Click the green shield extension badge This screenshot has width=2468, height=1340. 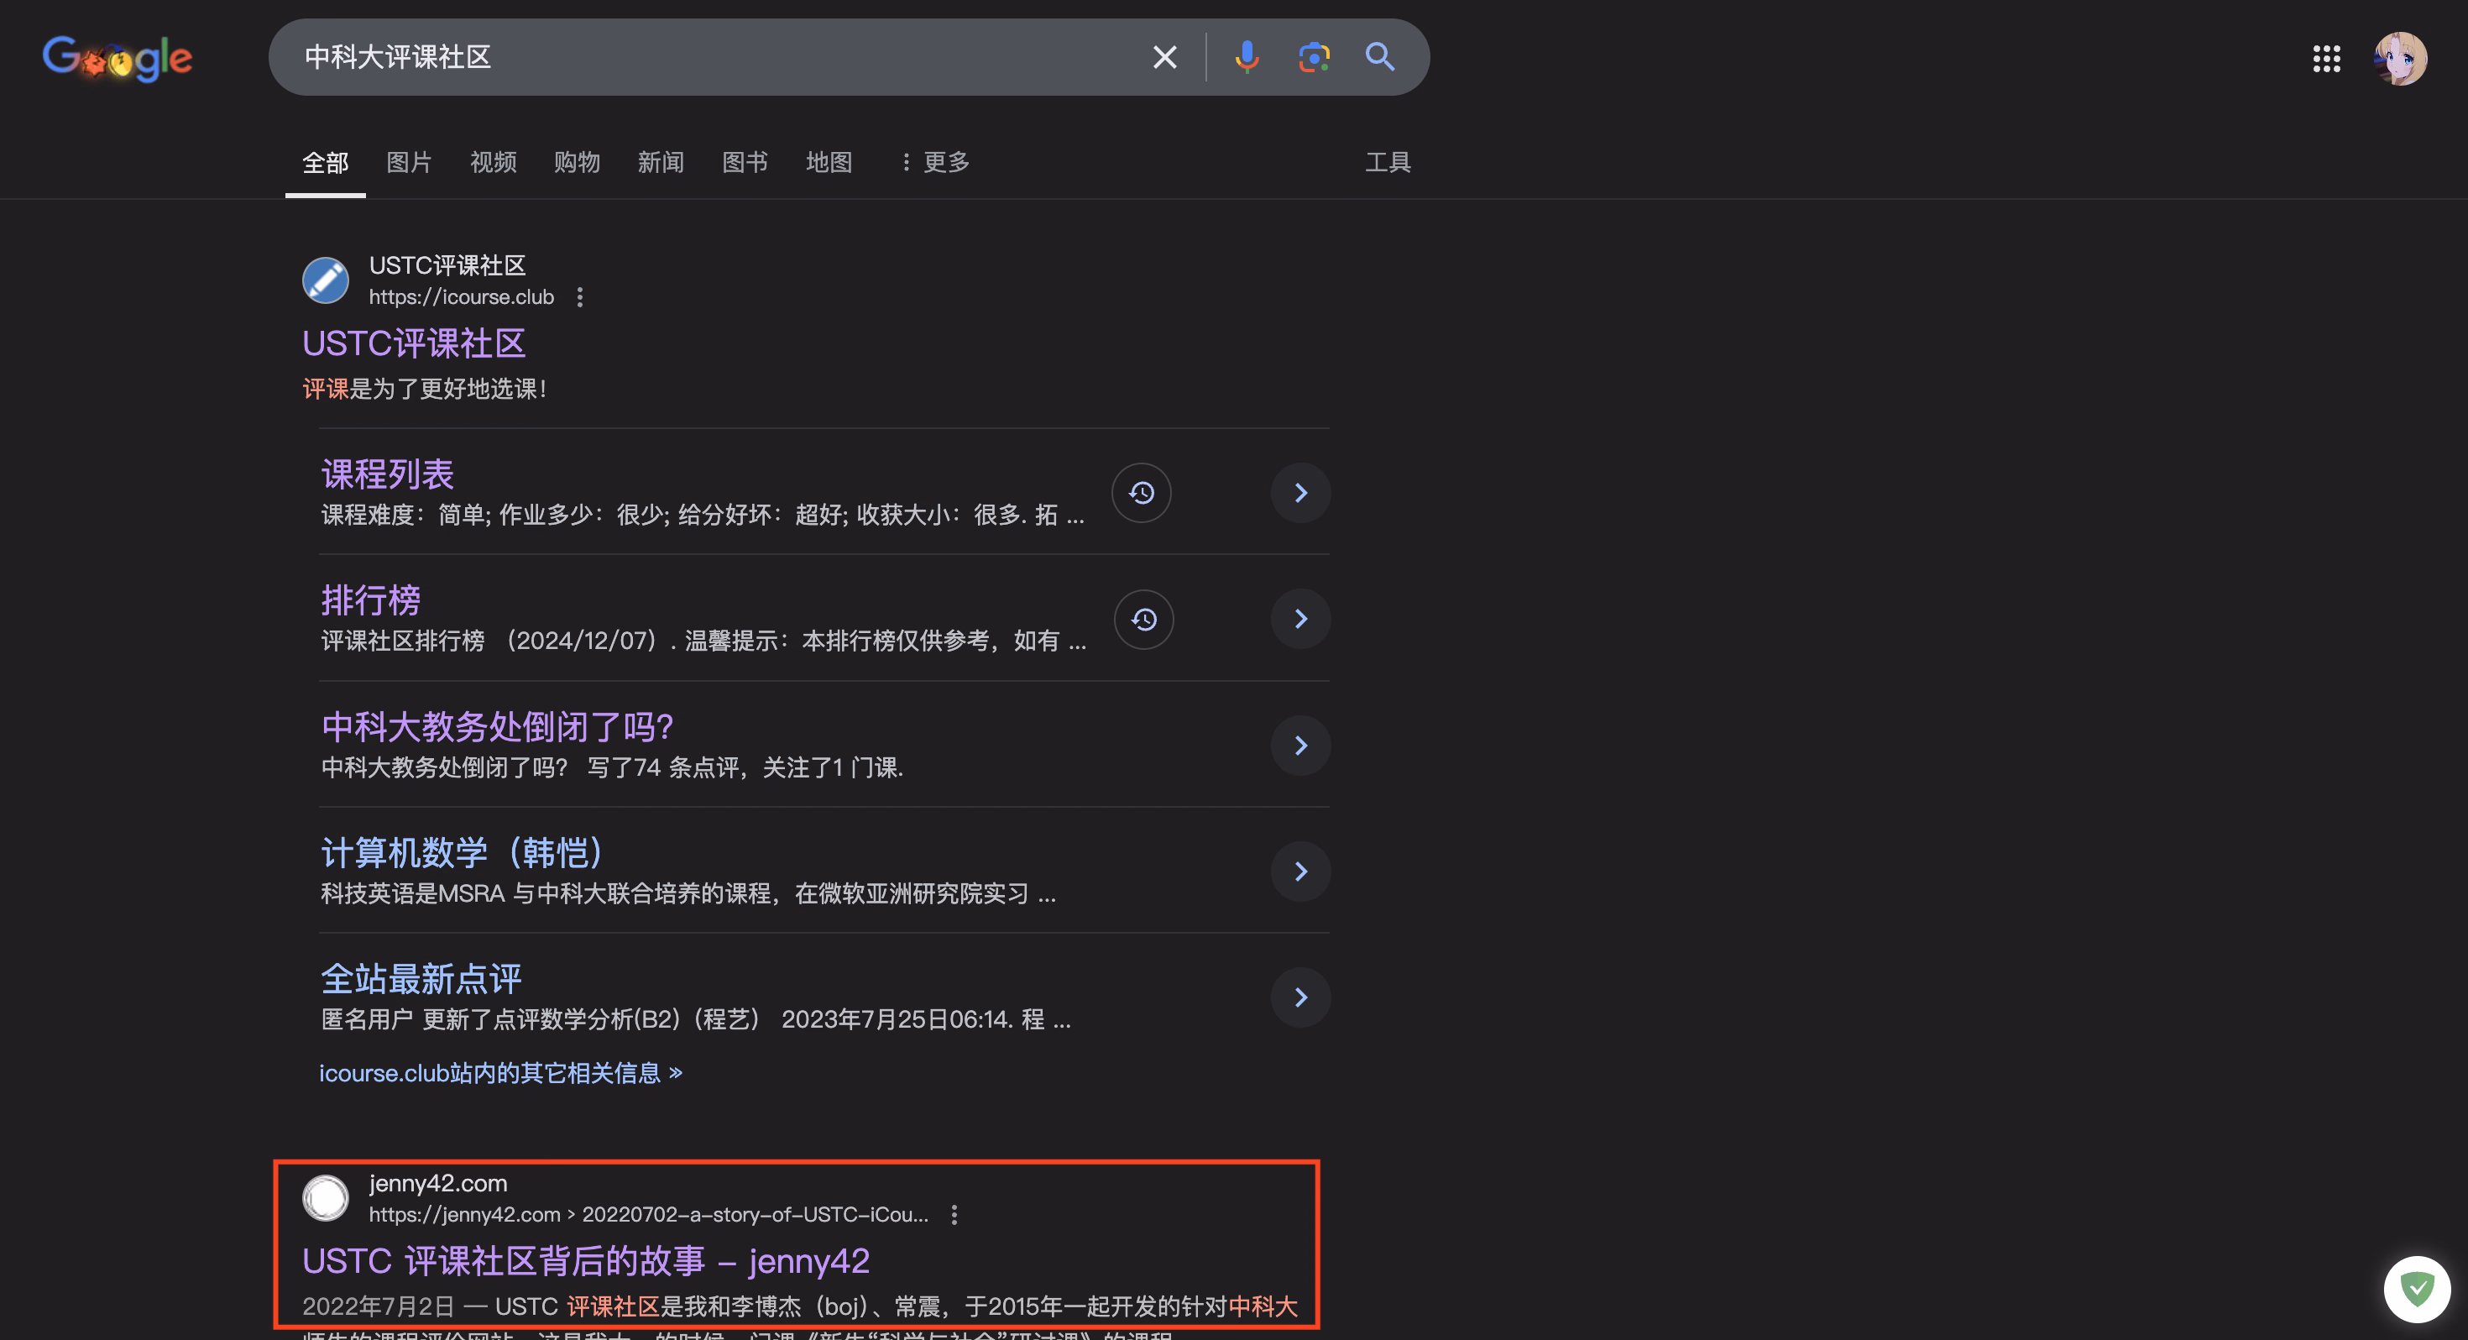pos(2418,1289)
